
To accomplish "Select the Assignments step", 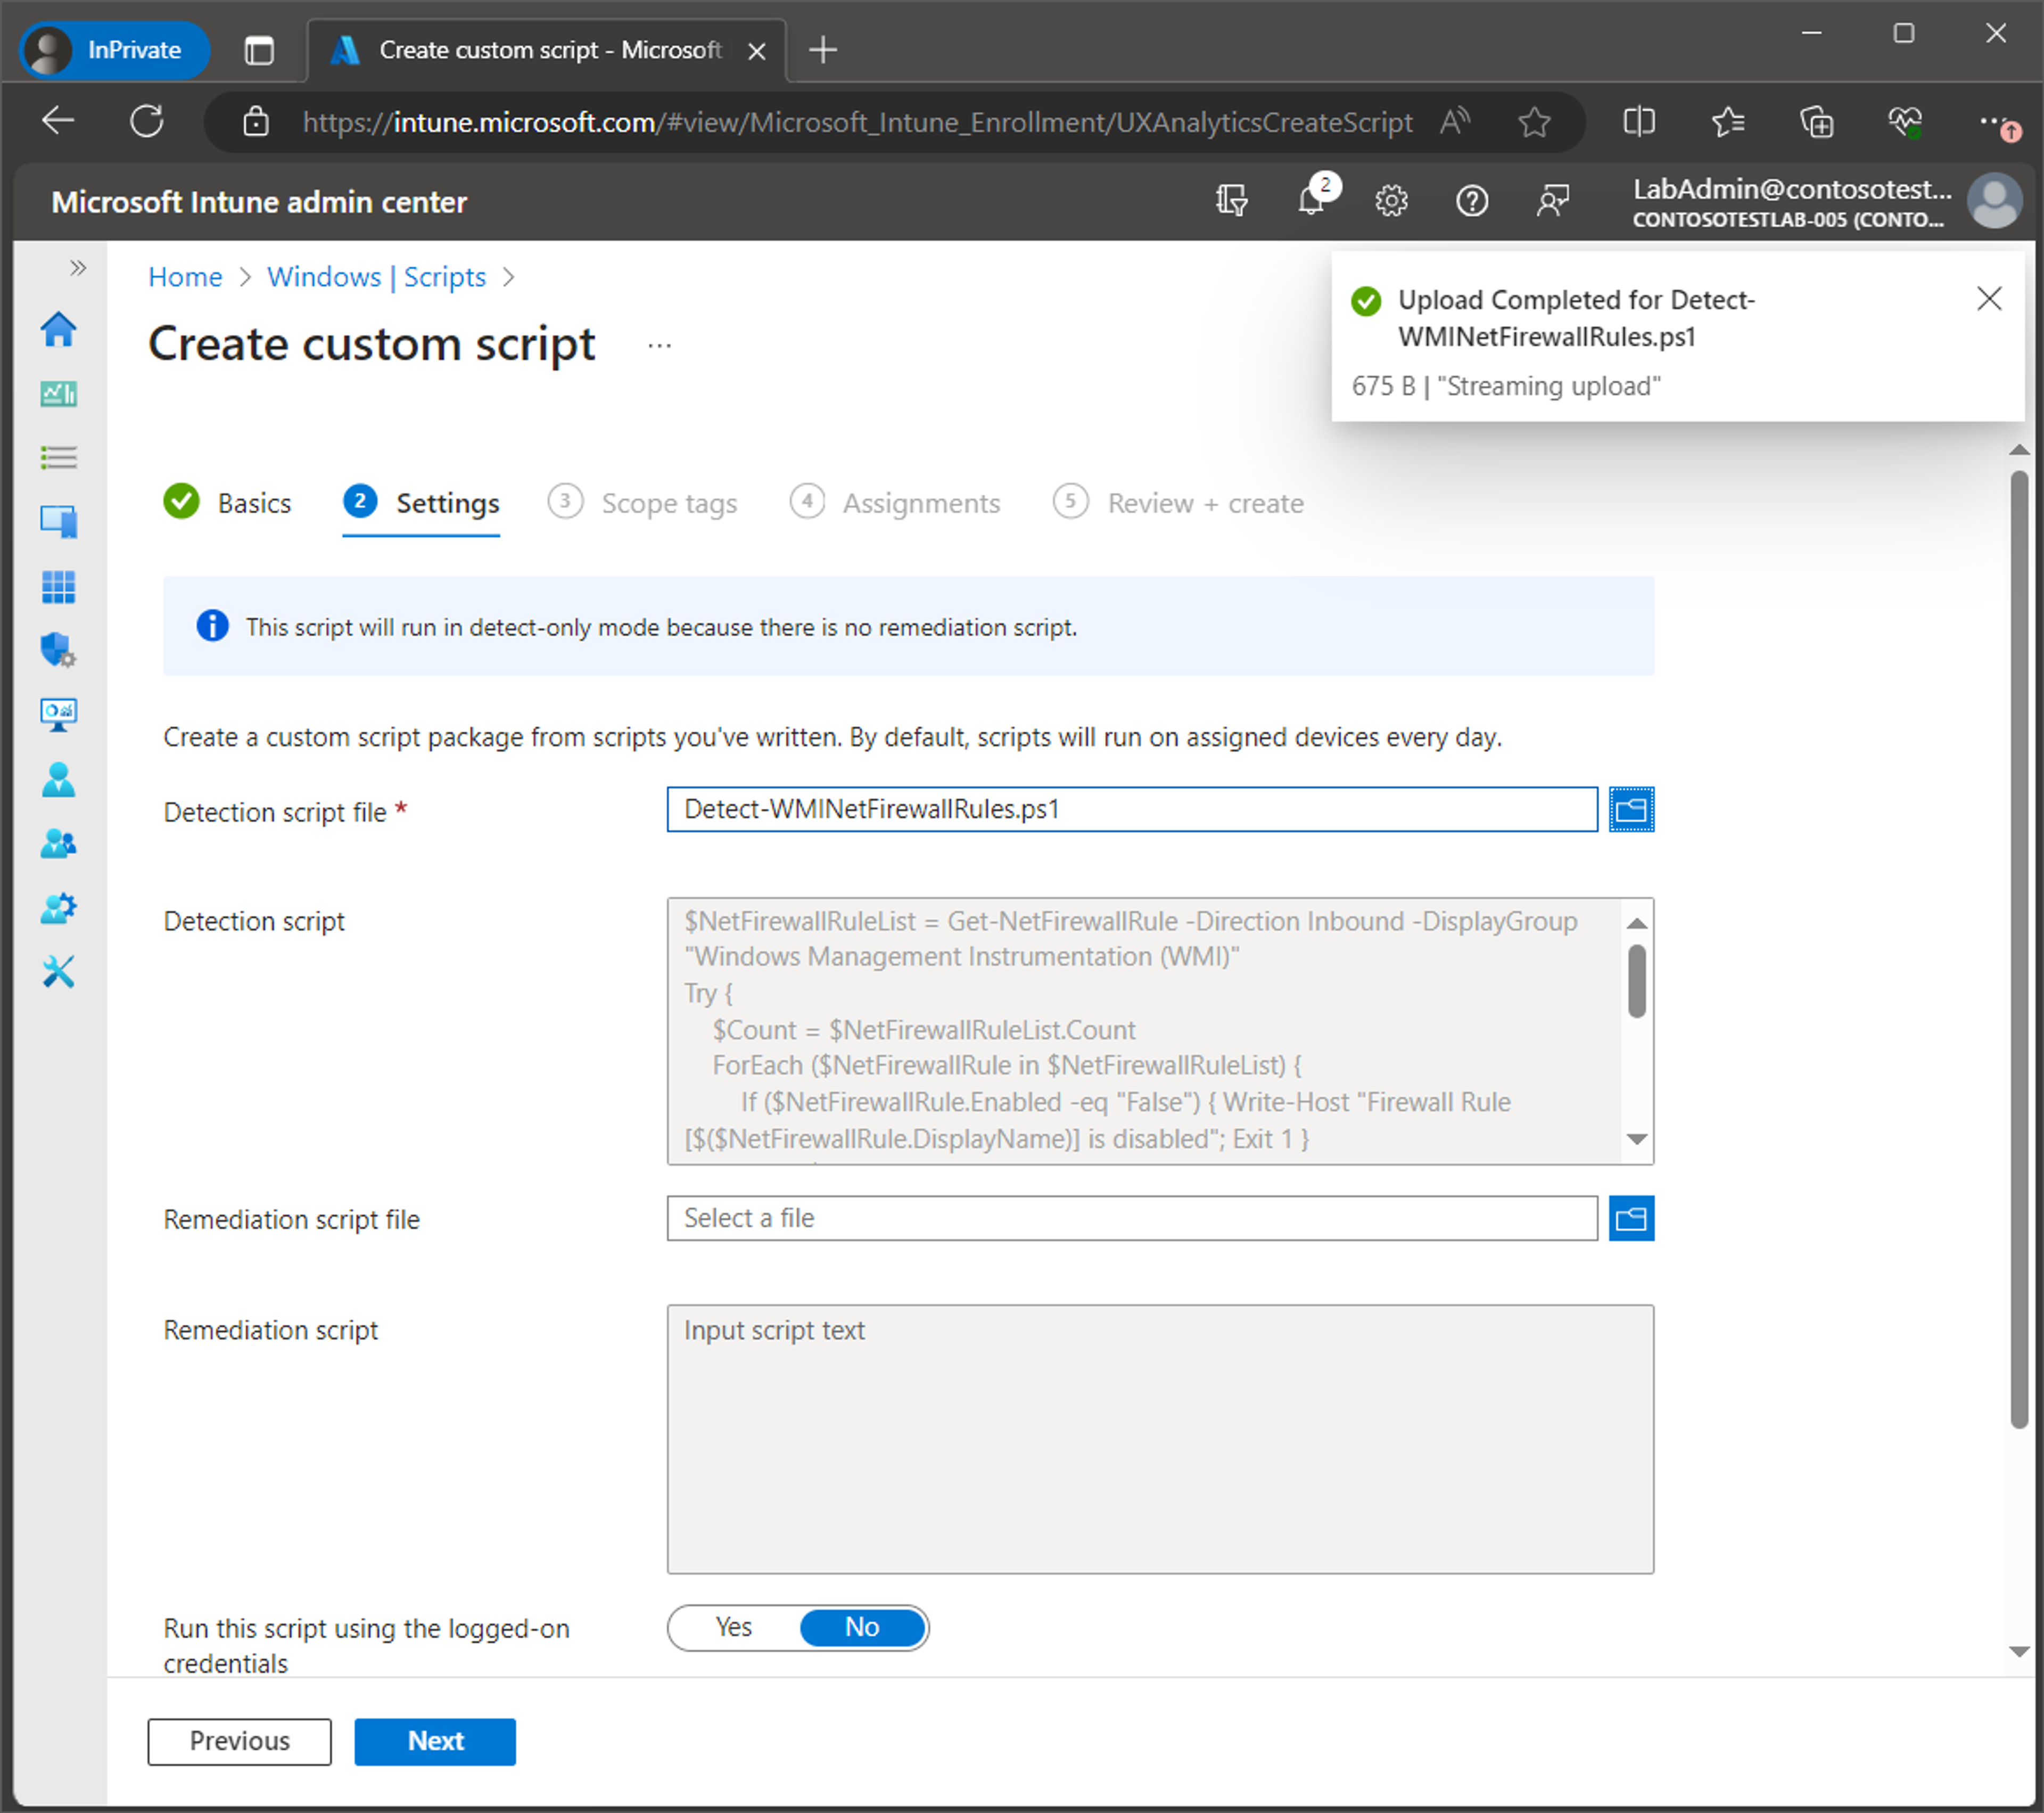I will (895, 502).
